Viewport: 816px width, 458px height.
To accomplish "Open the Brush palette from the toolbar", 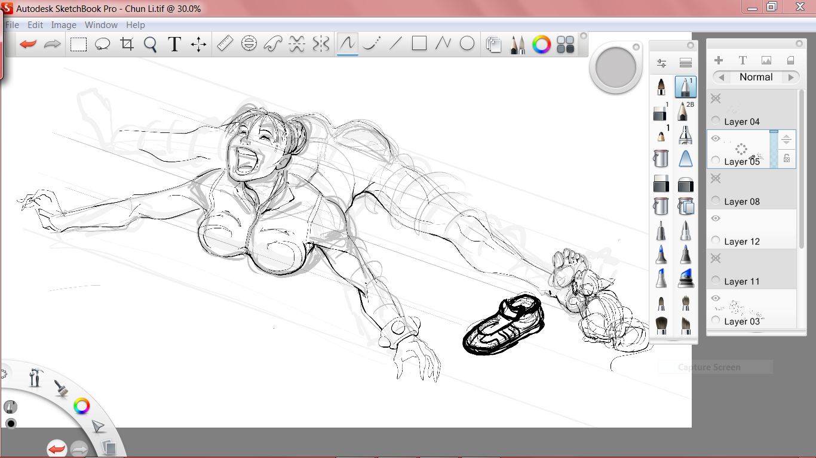I will [518, 45].
